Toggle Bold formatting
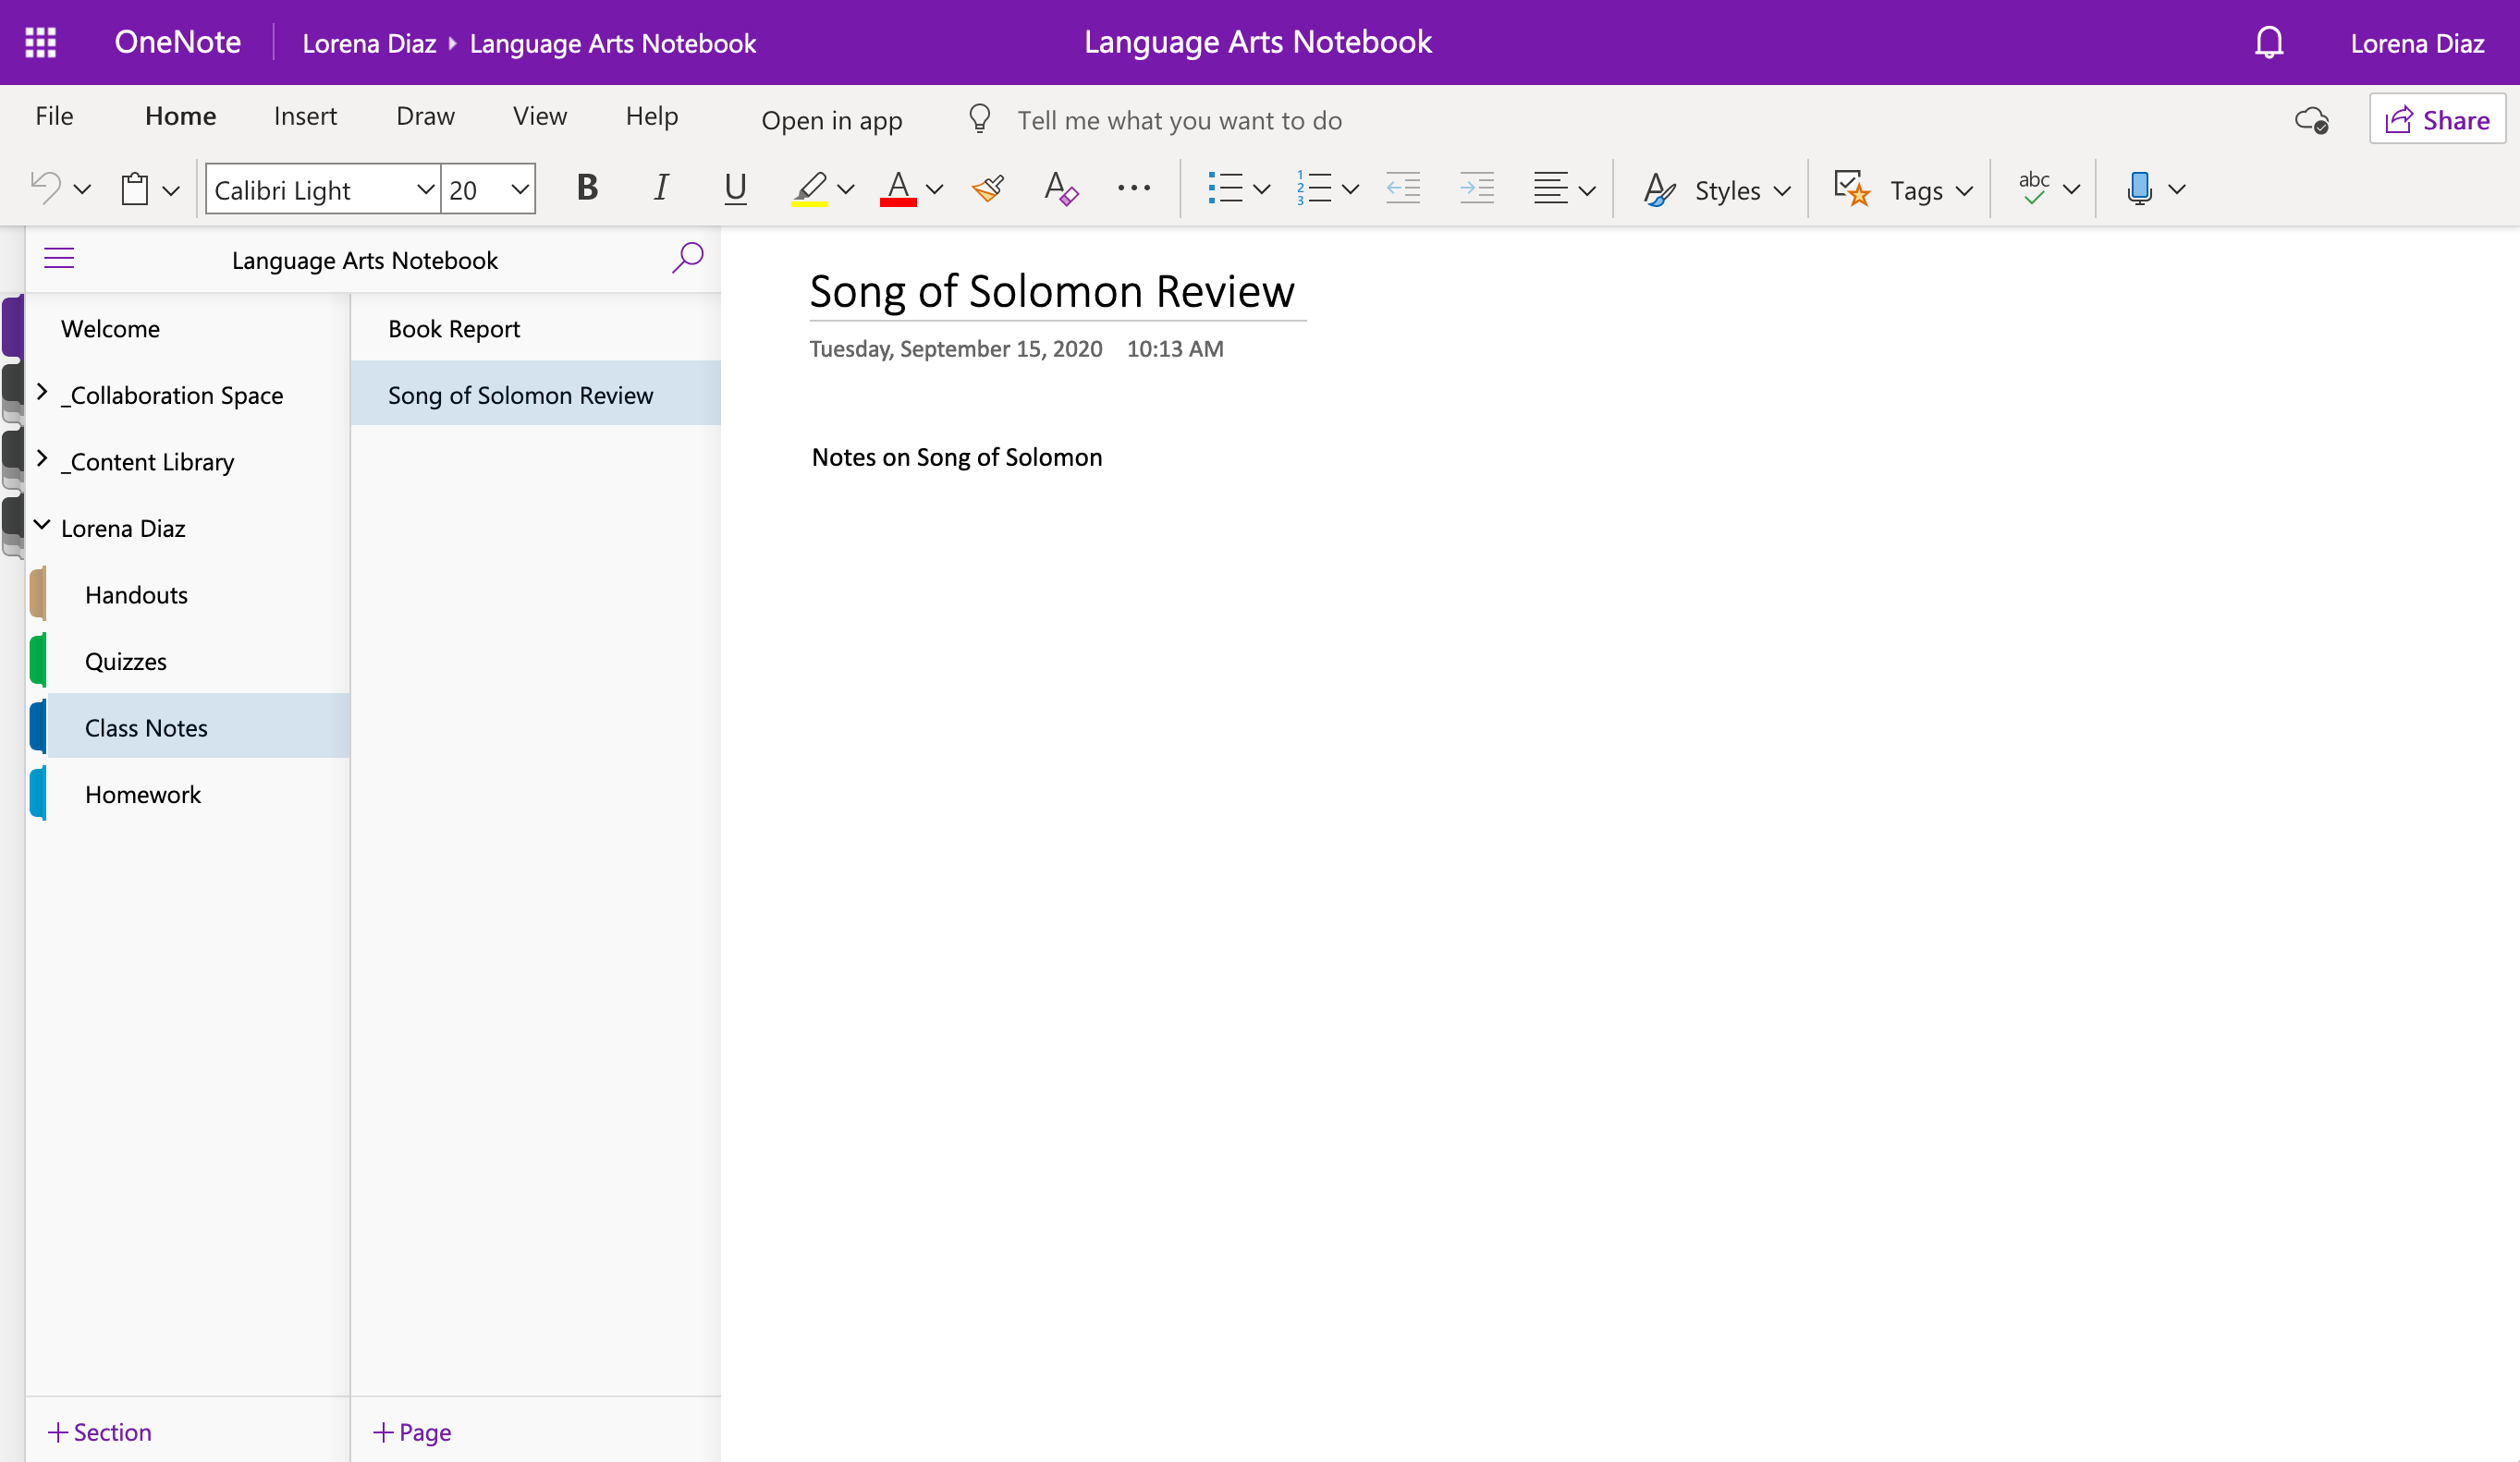 (x=587, y=188)
